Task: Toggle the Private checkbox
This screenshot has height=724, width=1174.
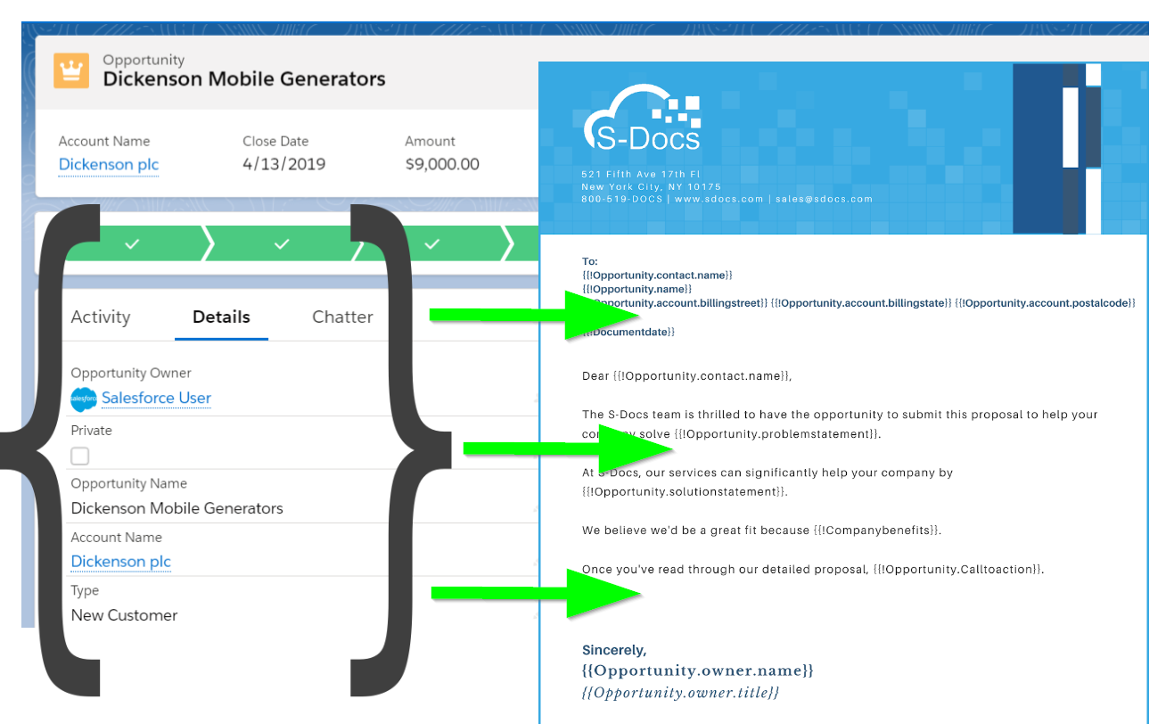Action: 79,455
